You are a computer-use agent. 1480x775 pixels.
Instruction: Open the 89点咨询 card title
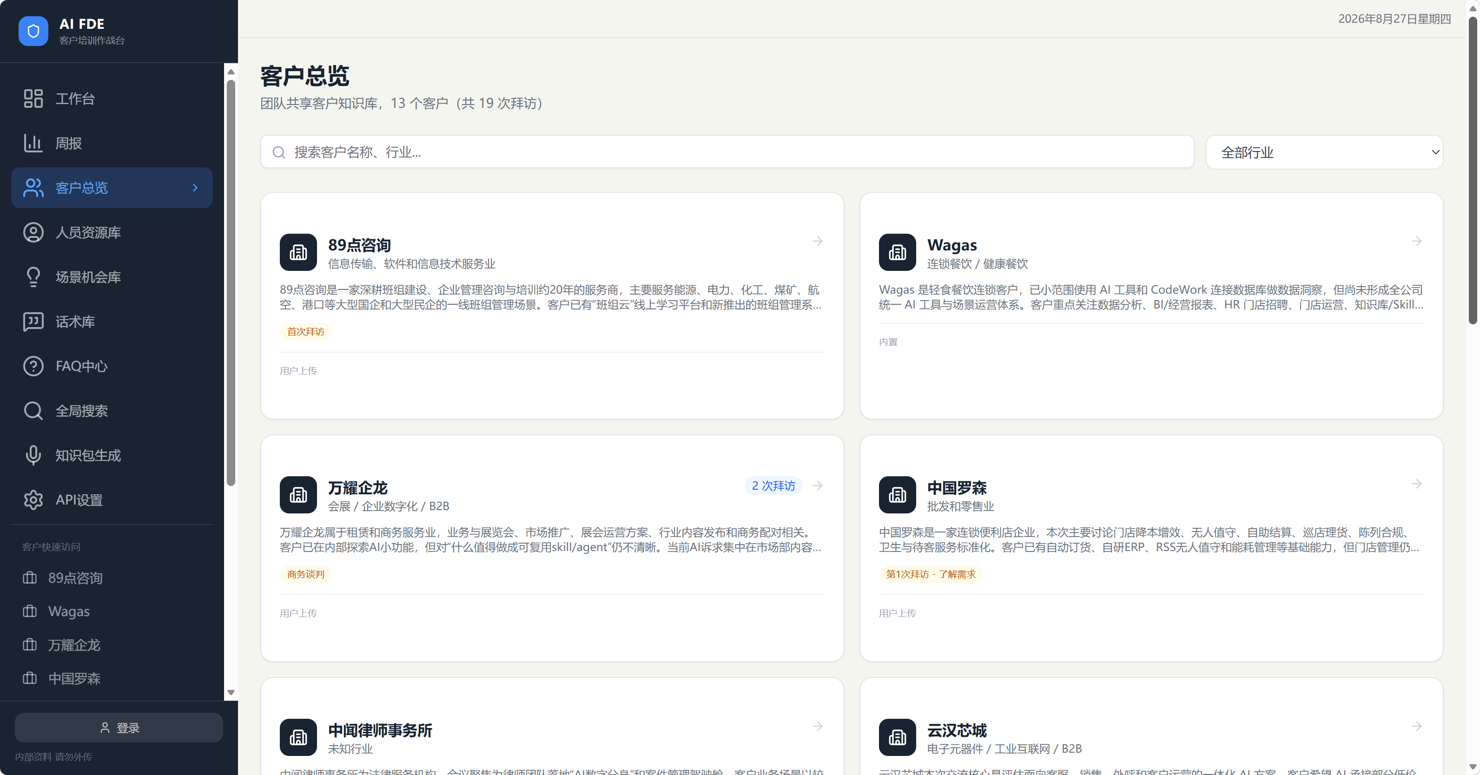pyautogui.click(x=359, y=245)
